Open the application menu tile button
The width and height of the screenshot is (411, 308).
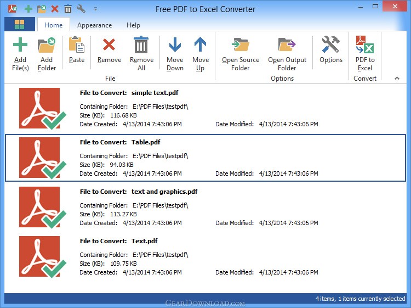point(19,24)
